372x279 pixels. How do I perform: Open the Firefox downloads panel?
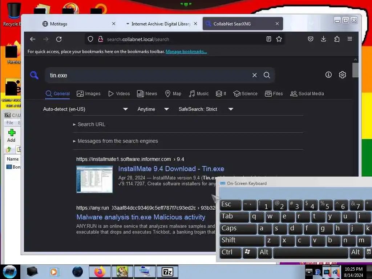pyautogui.click(x=323, y=39)
